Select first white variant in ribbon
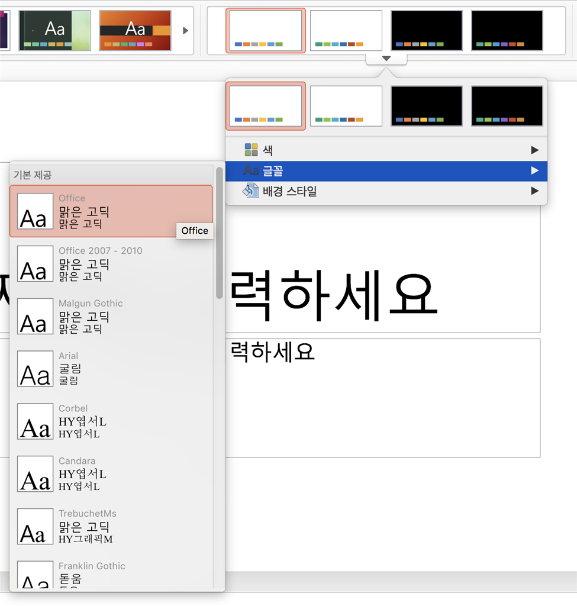This screenshot has height=606, width=577. pyautogui.click(x=266, y=31)
